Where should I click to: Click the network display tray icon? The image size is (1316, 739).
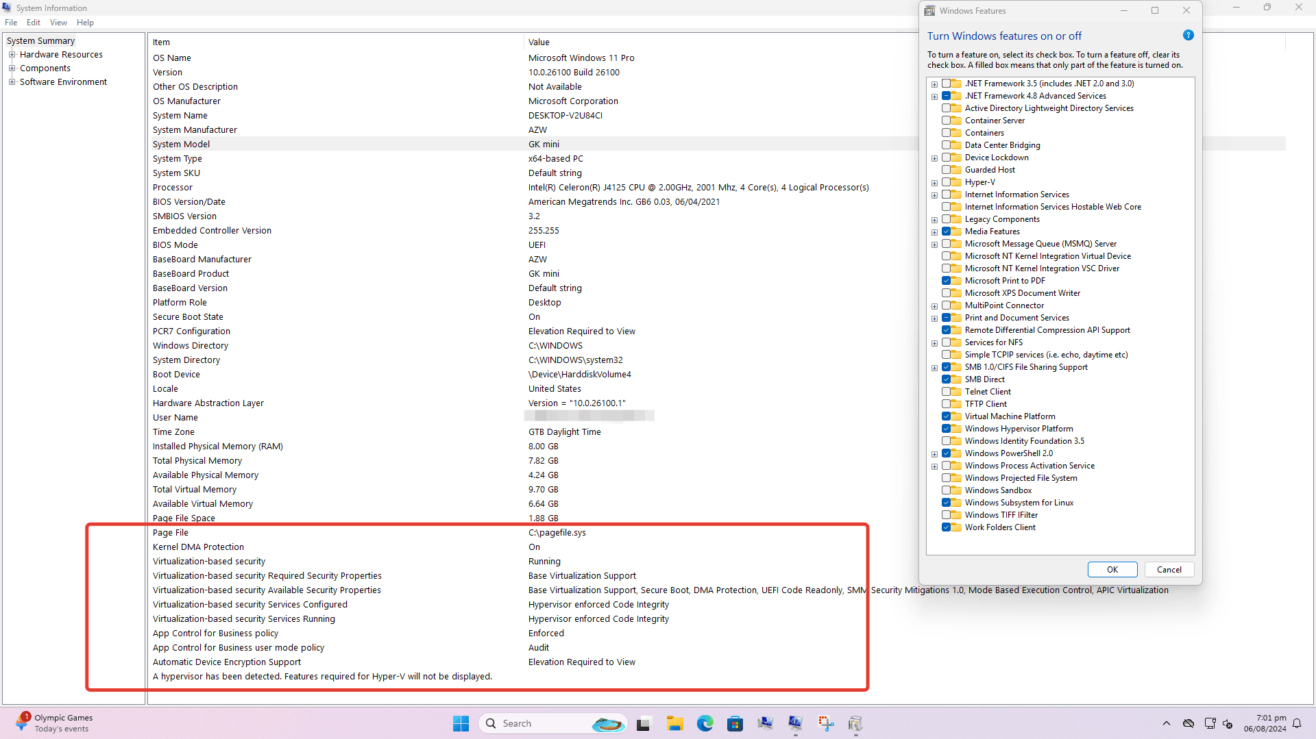pyautogui.click(x=1210, y=723)
